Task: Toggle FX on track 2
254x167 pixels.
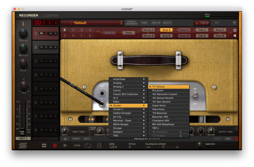Action: coord(42,47)
